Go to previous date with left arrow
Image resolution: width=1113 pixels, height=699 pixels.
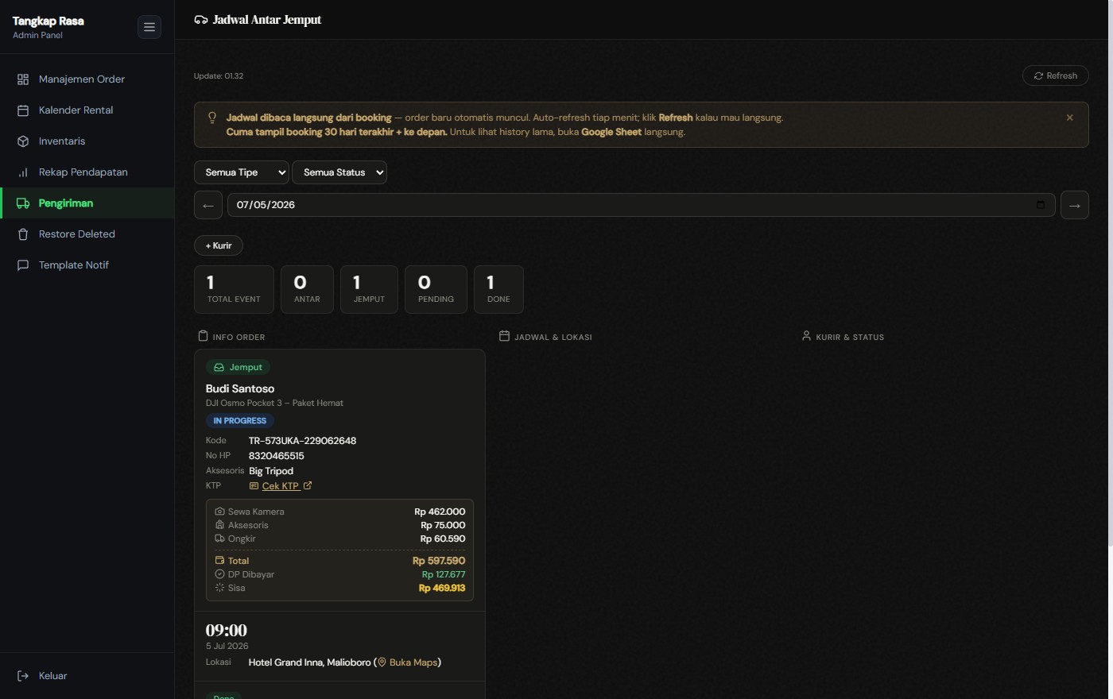tap(208, 205)
